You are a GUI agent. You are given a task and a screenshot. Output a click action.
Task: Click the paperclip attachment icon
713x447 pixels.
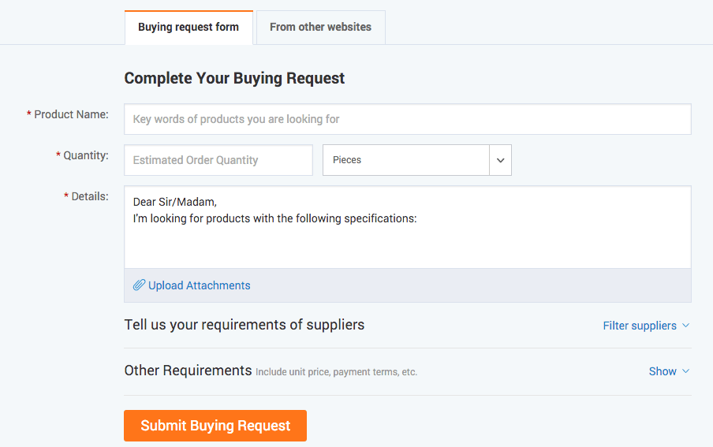pyautogui.click(x=139, y=285)
